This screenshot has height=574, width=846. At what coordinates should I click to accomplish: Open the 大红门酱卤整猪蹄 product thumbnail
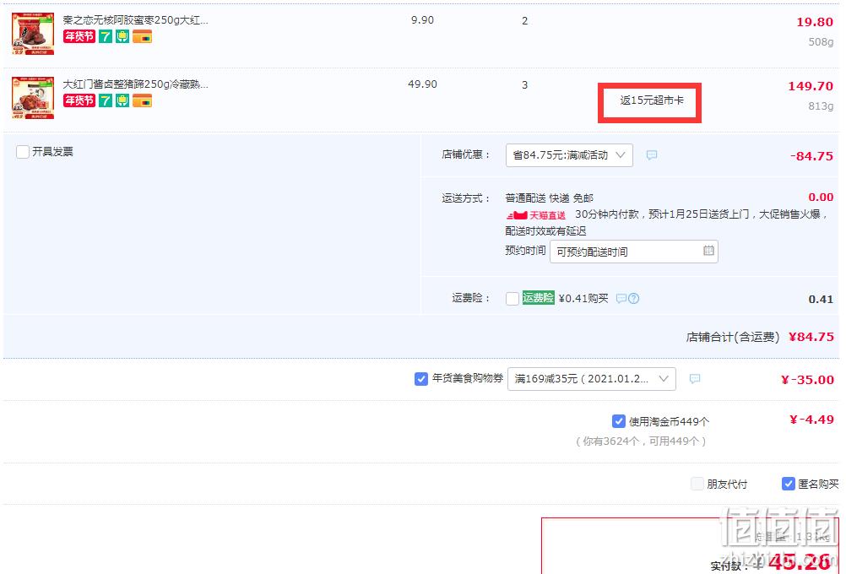(x=33, y=98)
